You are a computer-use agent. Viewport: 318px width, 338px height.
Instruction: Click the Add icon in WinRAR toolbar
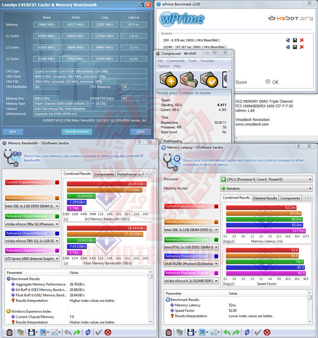(x=168, y=80)
